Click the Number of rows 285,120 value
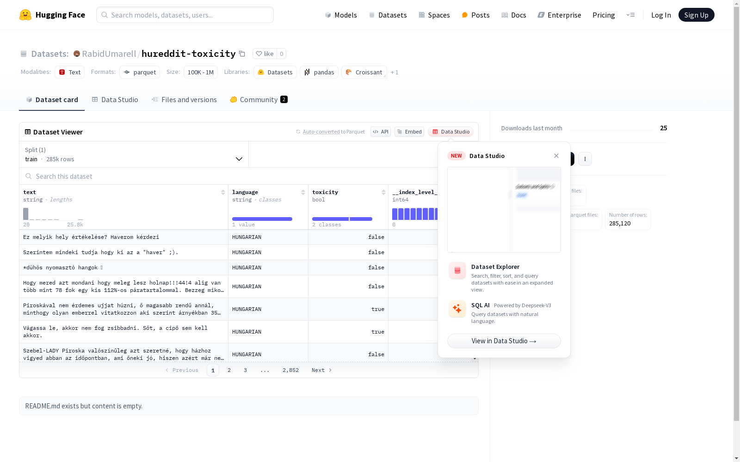 coord(620,223)
